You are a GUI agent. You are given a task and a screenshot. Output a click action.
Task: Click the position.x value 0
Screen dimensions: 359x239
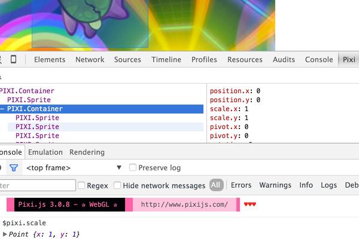tap(258, 91)
